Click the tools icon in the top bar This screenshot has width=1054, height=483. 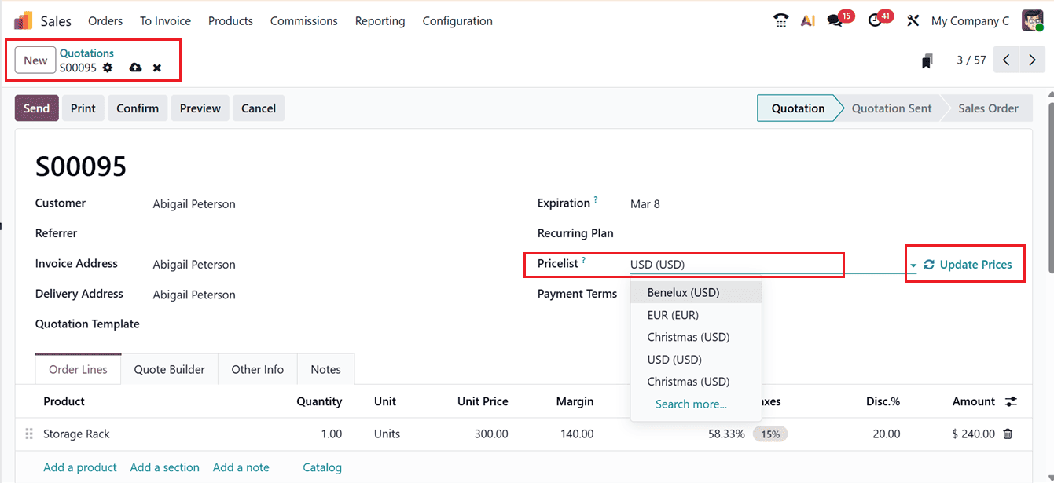click(x=913, y=20)
